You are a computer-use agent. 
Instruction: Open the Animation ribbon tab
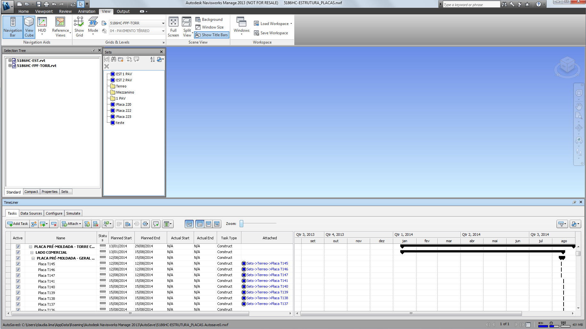point(87,11)
